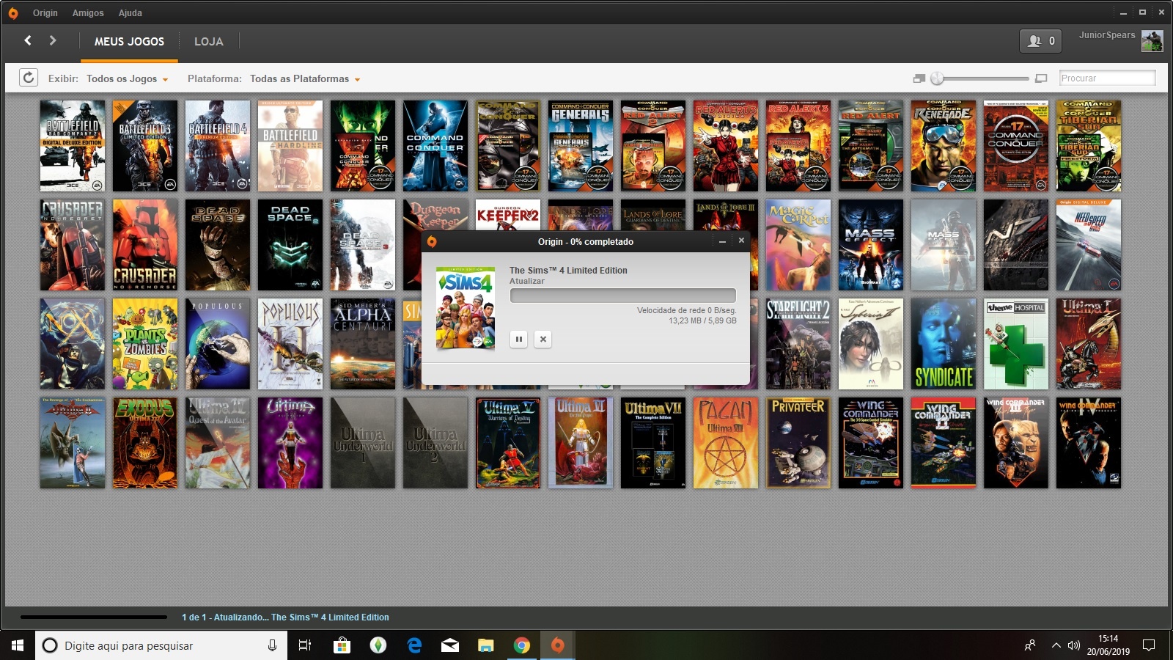Open Mail app from taskbar
The image size is (1173, 660).
click(x=450, y=645)
